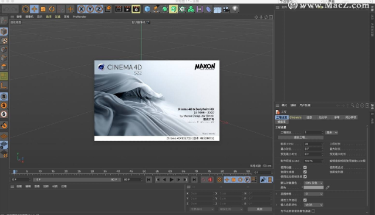
Task: Click the Make Editable icon
Action: [4, 21]
